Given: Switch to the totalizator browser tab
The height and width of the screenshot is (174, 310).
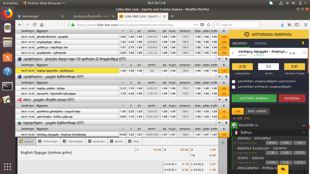Looking at the screenshot, I should 91,16.
